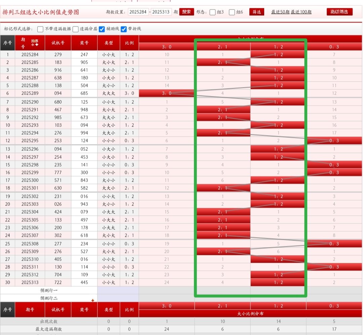Show the 最近100期 results

click(301, 12)
